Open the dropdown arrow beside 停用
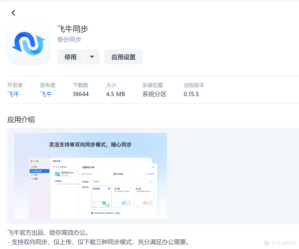The image size is (299, 249). (x=92, y=57)
